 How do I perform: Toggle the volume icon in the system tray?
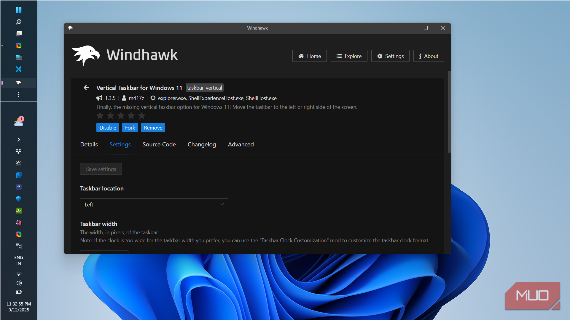coord(19,283)
